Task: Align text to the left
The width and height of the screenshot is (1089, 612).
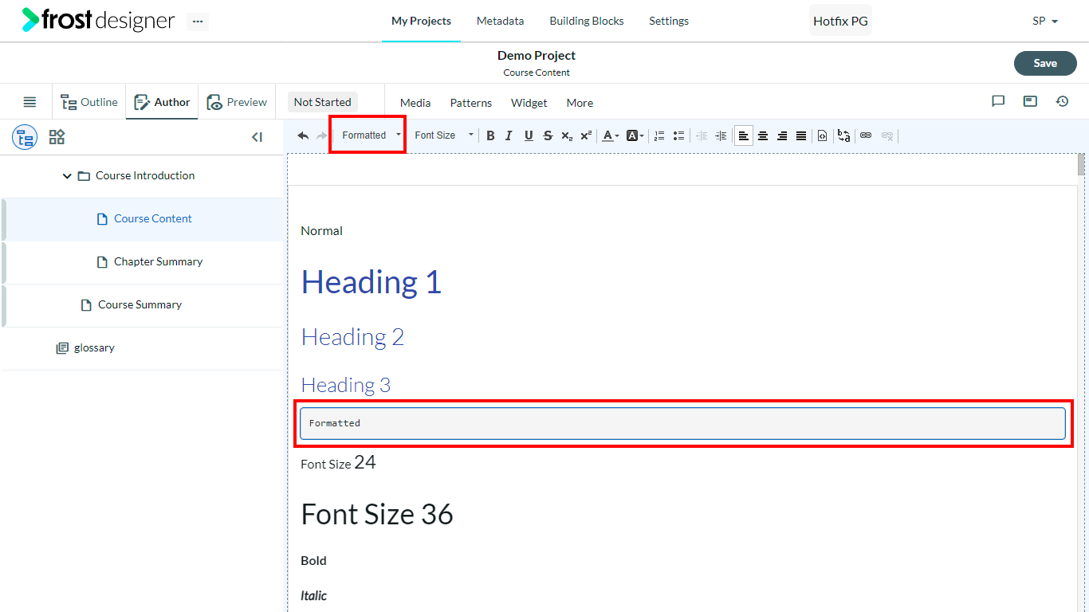Action: point(744,135)
